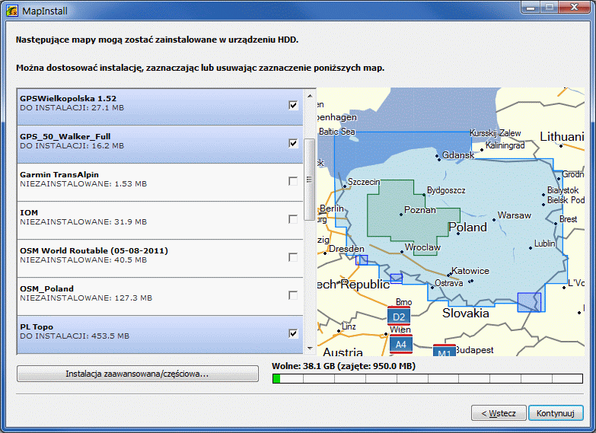Click the free space progress bar
Viewport: 596px width, 433px height.
[428, 379]
